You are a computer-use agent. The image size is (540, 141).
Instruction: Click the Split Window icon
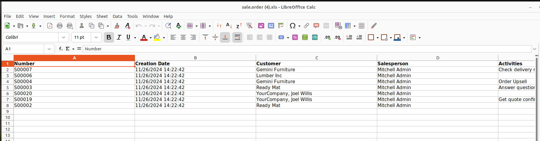click(362, 26)
